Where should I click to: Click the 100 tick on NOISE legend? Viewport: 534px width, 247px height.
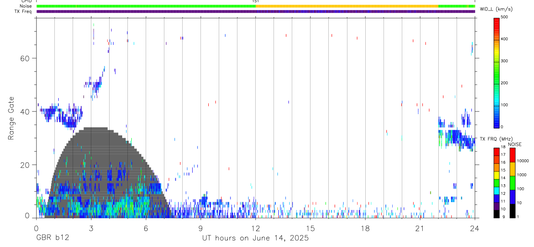tap(520, 189)
